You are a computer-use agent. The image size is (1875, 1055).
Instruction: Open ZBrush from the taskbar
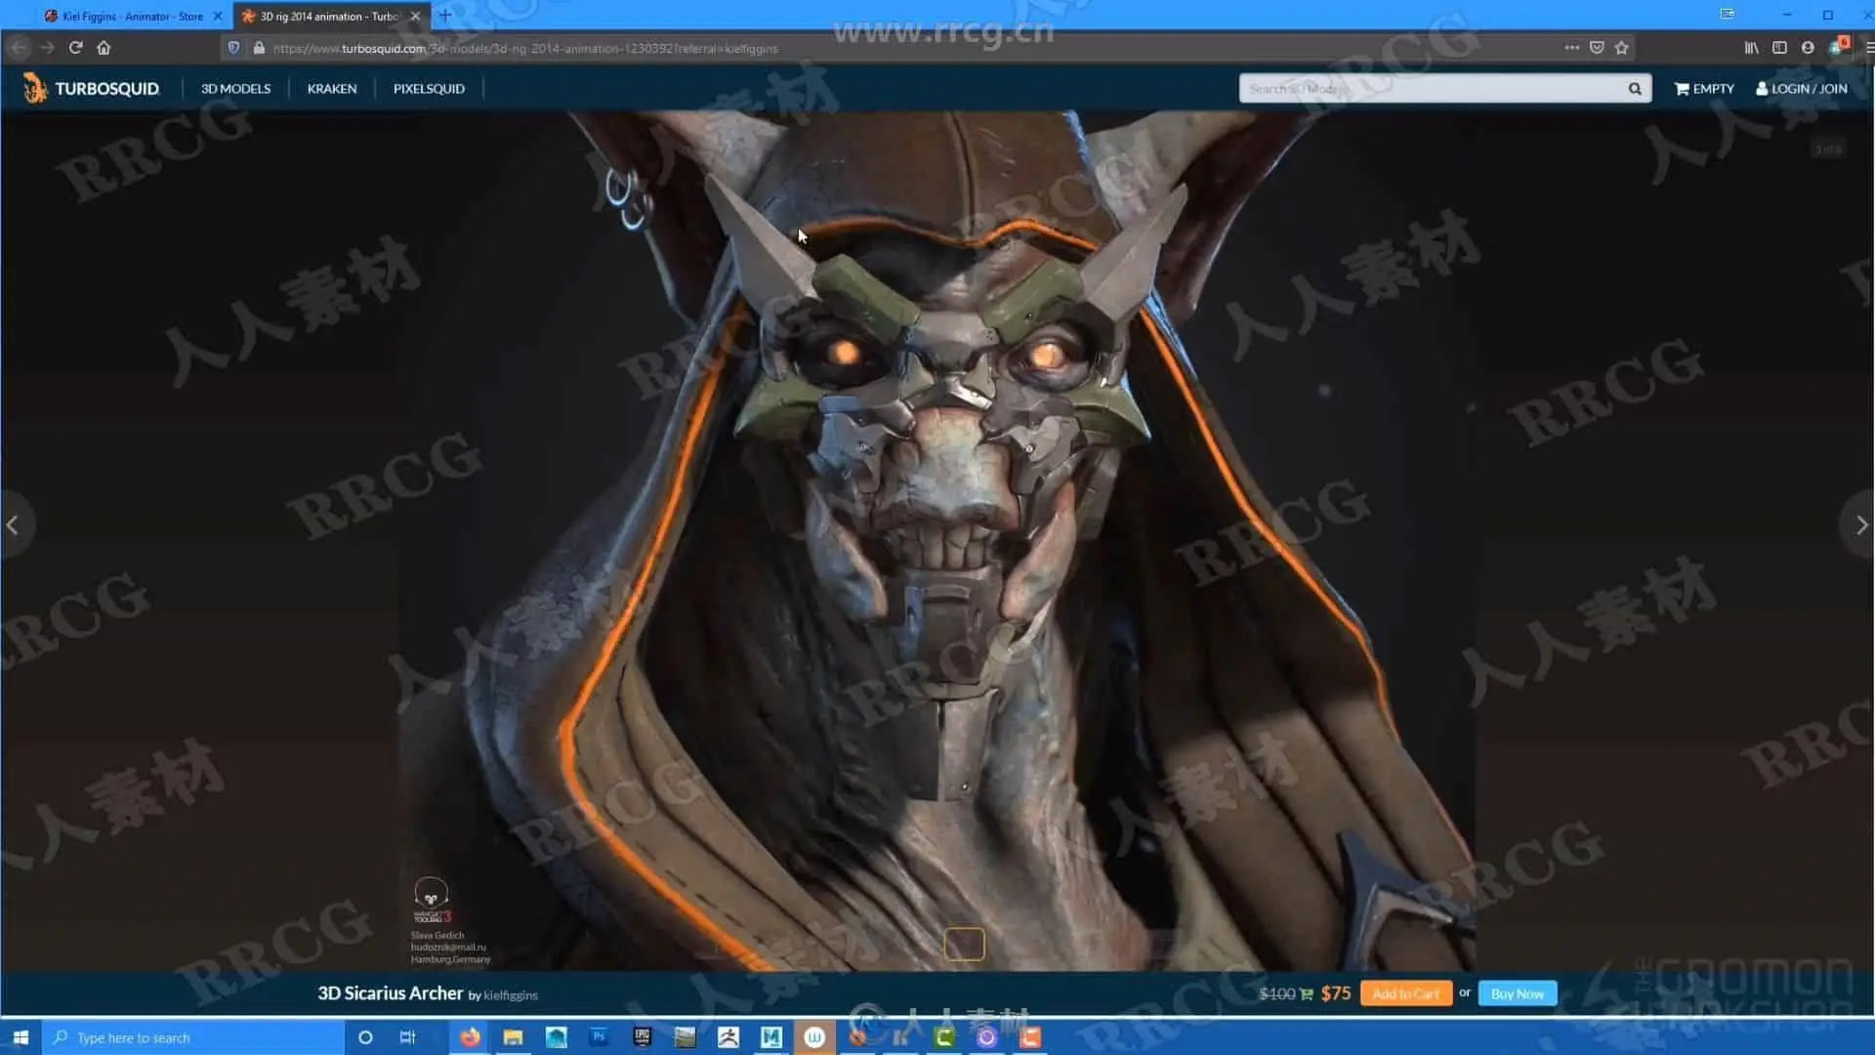[x=728, y=1037]
